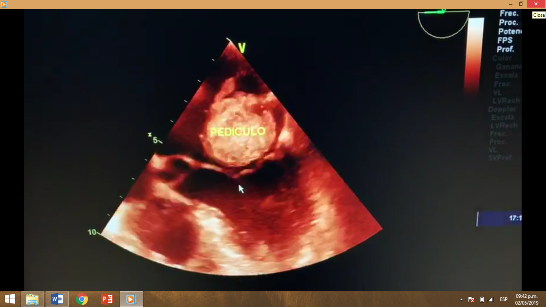
Task: Close the video player window
Action: tap(536, 4)
